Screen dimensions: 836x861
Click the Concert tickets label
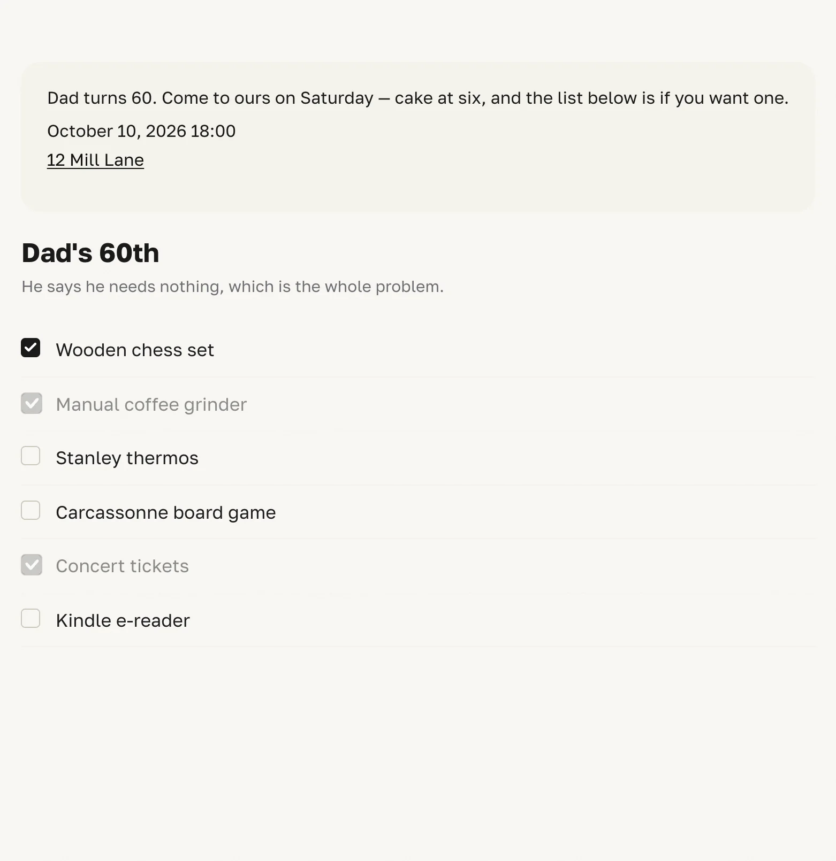pyautogui.click(x=123, y=566)
